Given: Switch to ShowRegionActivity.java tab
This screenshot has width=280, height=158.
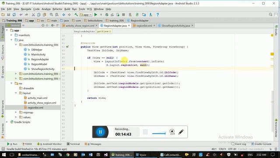Looking at the screenshot, I should point(176,25).
